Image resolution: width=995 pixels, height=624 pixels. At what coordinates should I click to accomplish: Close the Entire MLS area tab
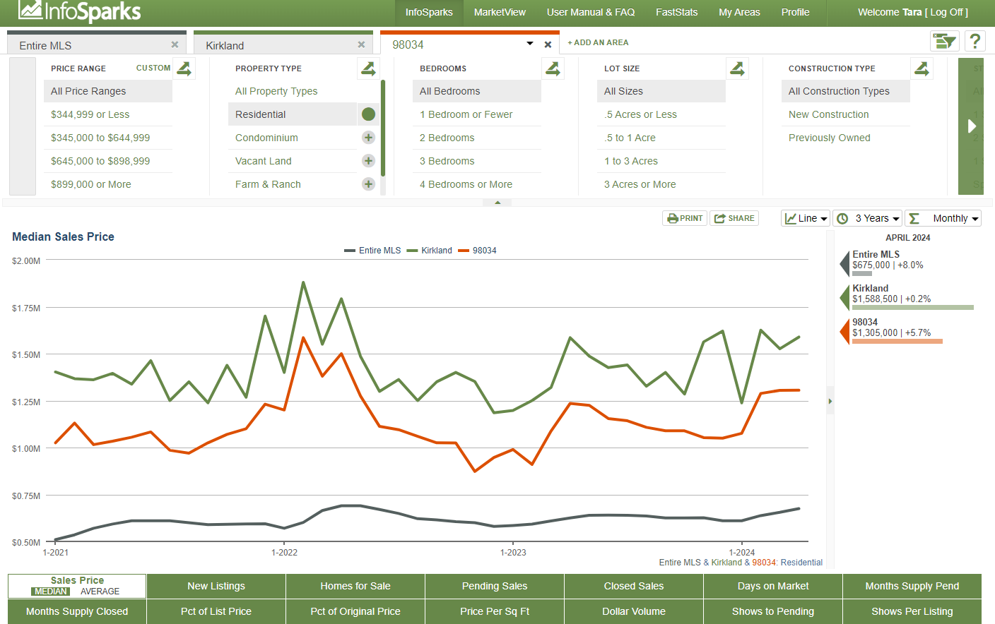tap(175, 44)
